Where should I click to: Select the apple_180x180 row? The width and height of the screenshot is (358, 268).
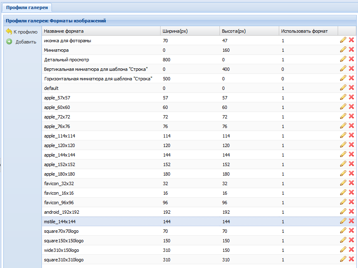tap(59, 174)
